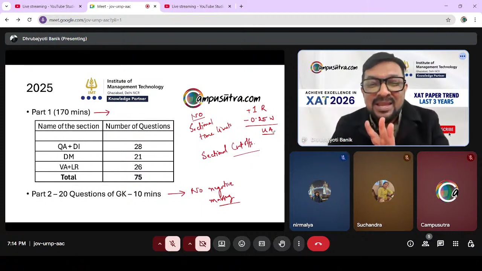Open options on Dhrubajyoti Banik's video tile
Viewport: 482px width, 271px height.
(x=462, y=56)
